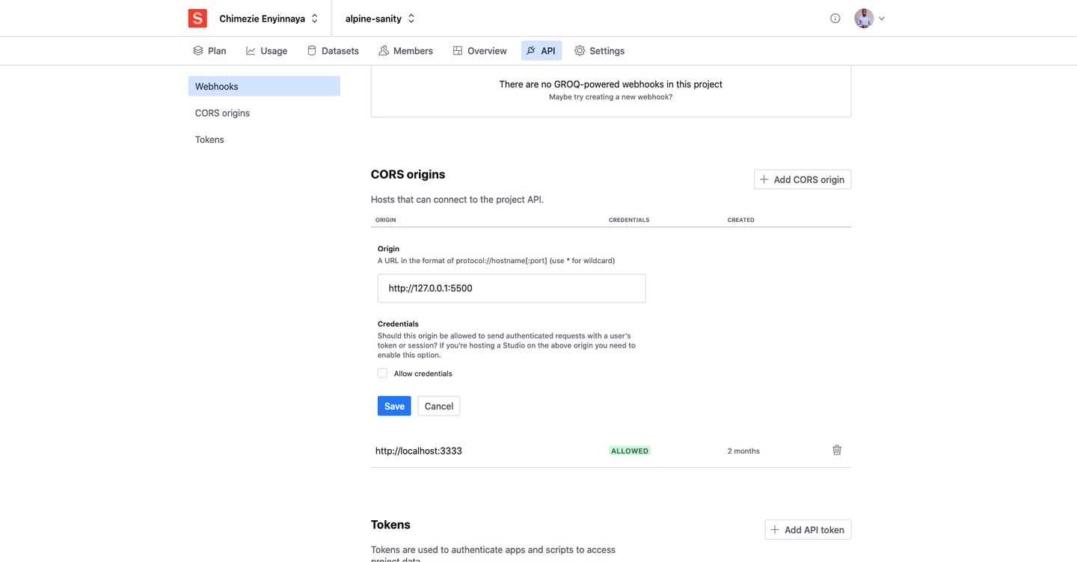Image resolution: width=1077 pixels, height=562 pixels.
Task: Click inside the Origin URL input field
Action: pyautogui.click(x=512, y=288)
